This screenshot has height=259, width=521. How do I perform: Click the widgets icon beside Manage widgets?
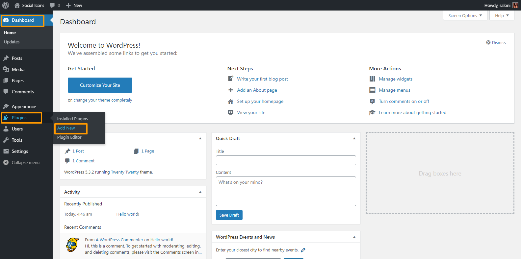point(372,79)
